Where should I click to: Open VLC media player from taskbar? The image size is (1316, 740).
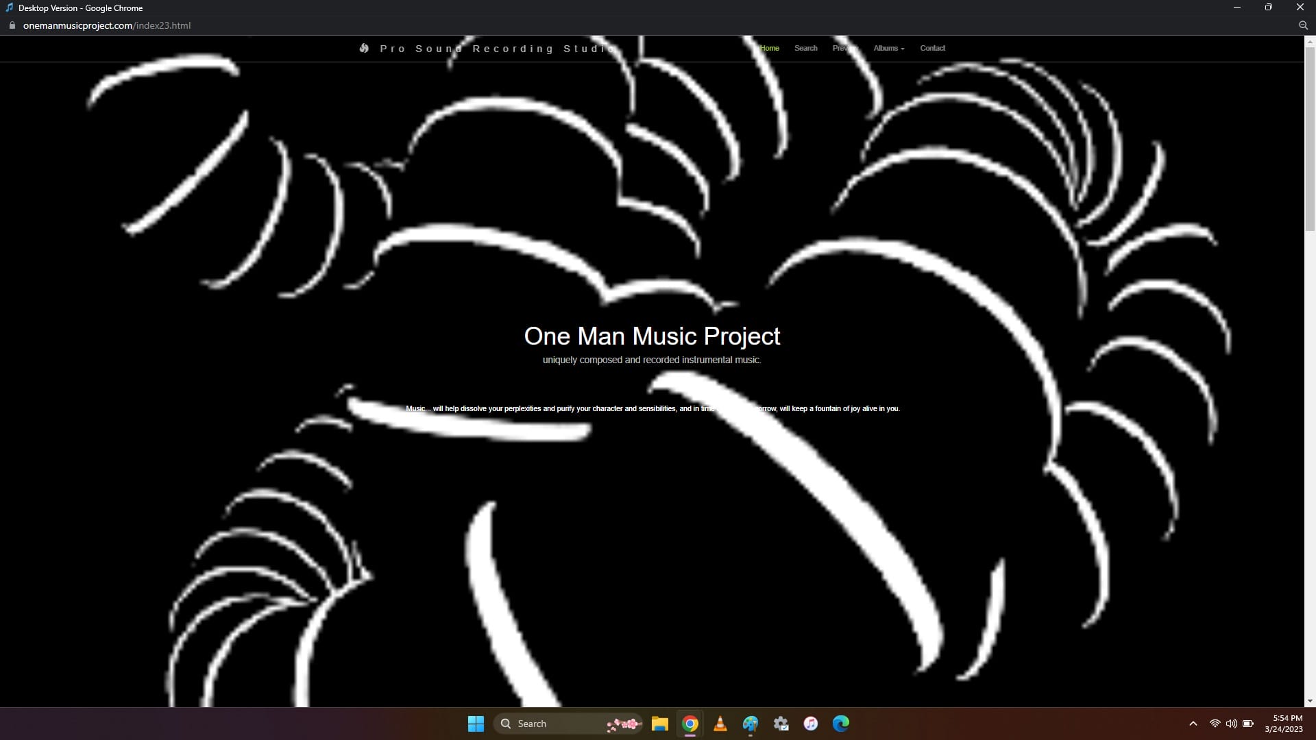(720, 724)
